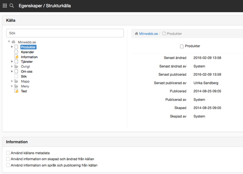Click the search magnifier icon in header

(11, 6)
